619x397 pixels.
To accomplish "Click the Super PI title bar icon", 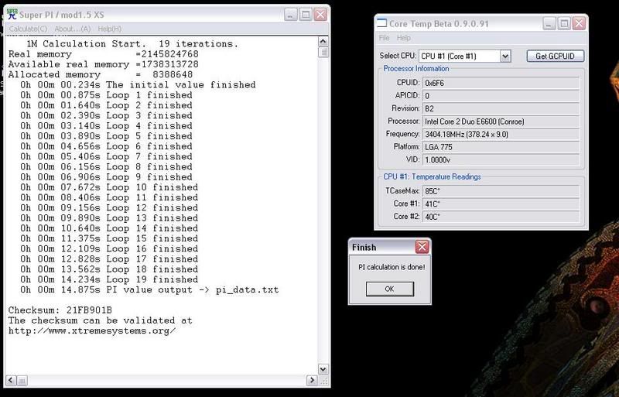I will point(13,15).
